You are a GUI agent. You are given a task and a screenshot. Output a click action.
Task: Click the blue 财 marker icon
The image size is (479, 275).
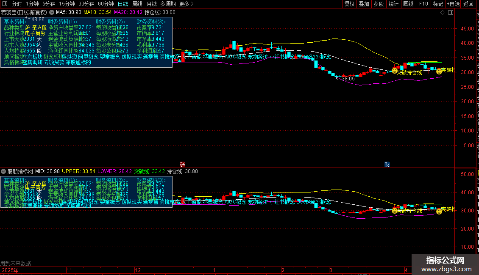[387, 164]
